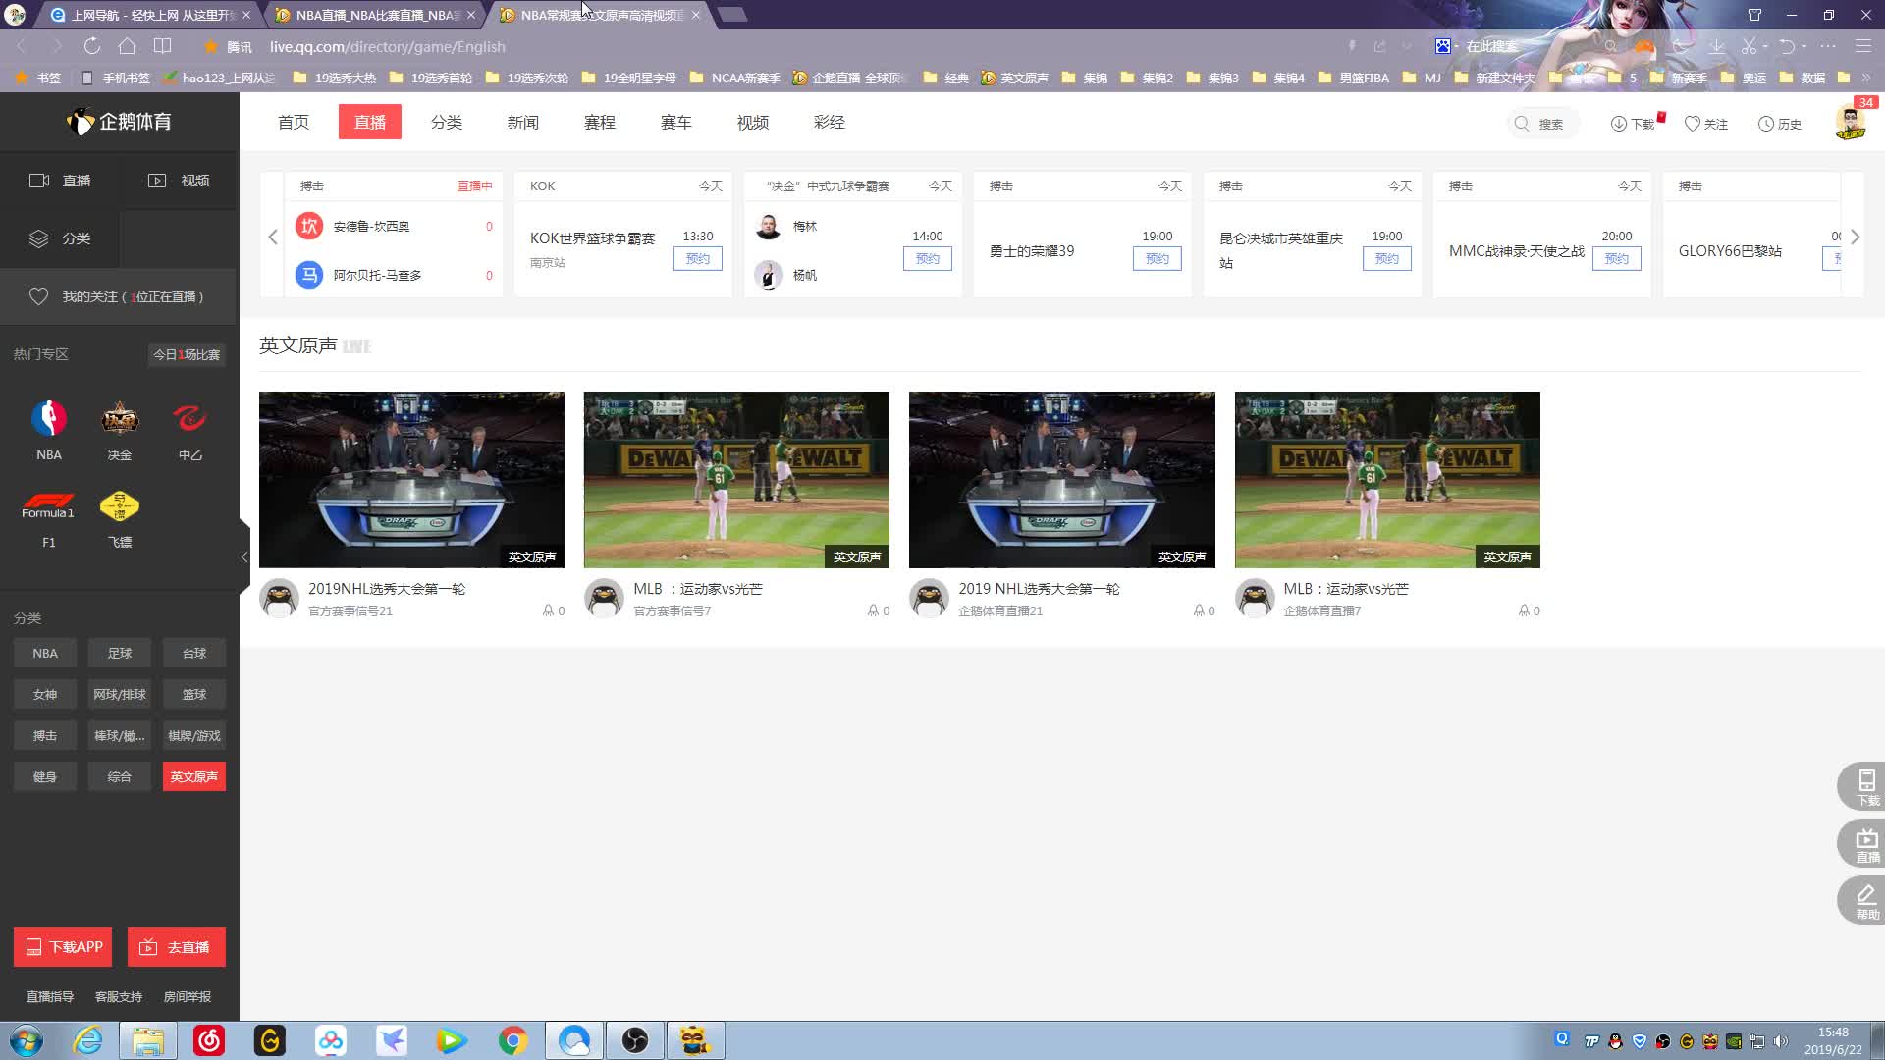Open the NBA zone icon in sidebar

point(48,419)
